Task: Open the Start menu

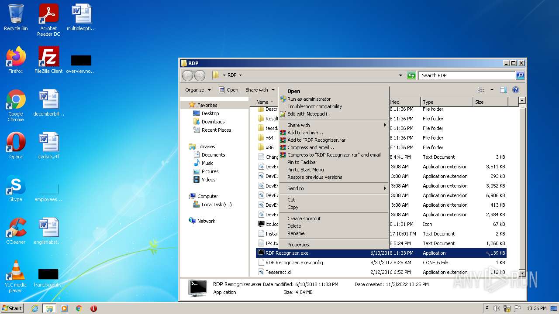Action: pyautogui.click(x=12, y=308)
